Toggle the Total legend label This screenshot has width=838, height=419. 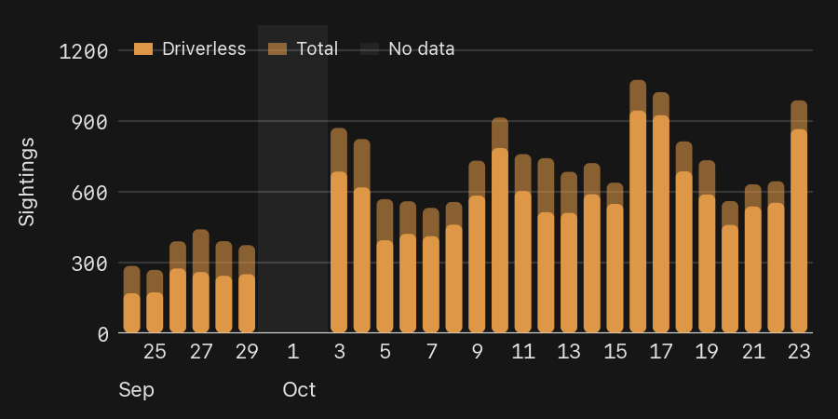318,48
